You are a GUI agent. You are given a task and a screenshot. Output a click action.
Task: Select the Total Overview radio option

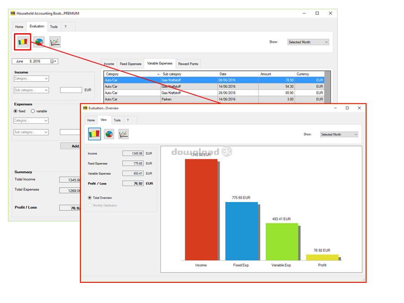[90, 198]
